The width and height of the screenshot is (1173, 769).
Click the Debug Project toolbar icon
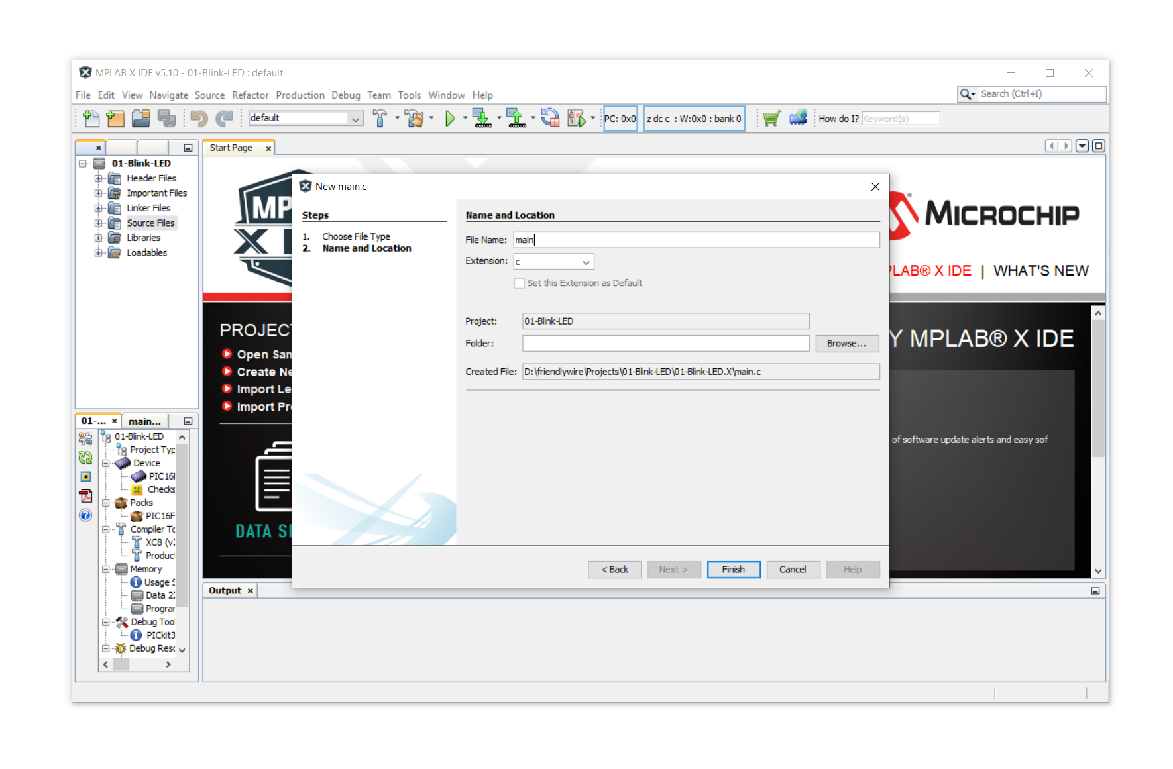[576, 119]
